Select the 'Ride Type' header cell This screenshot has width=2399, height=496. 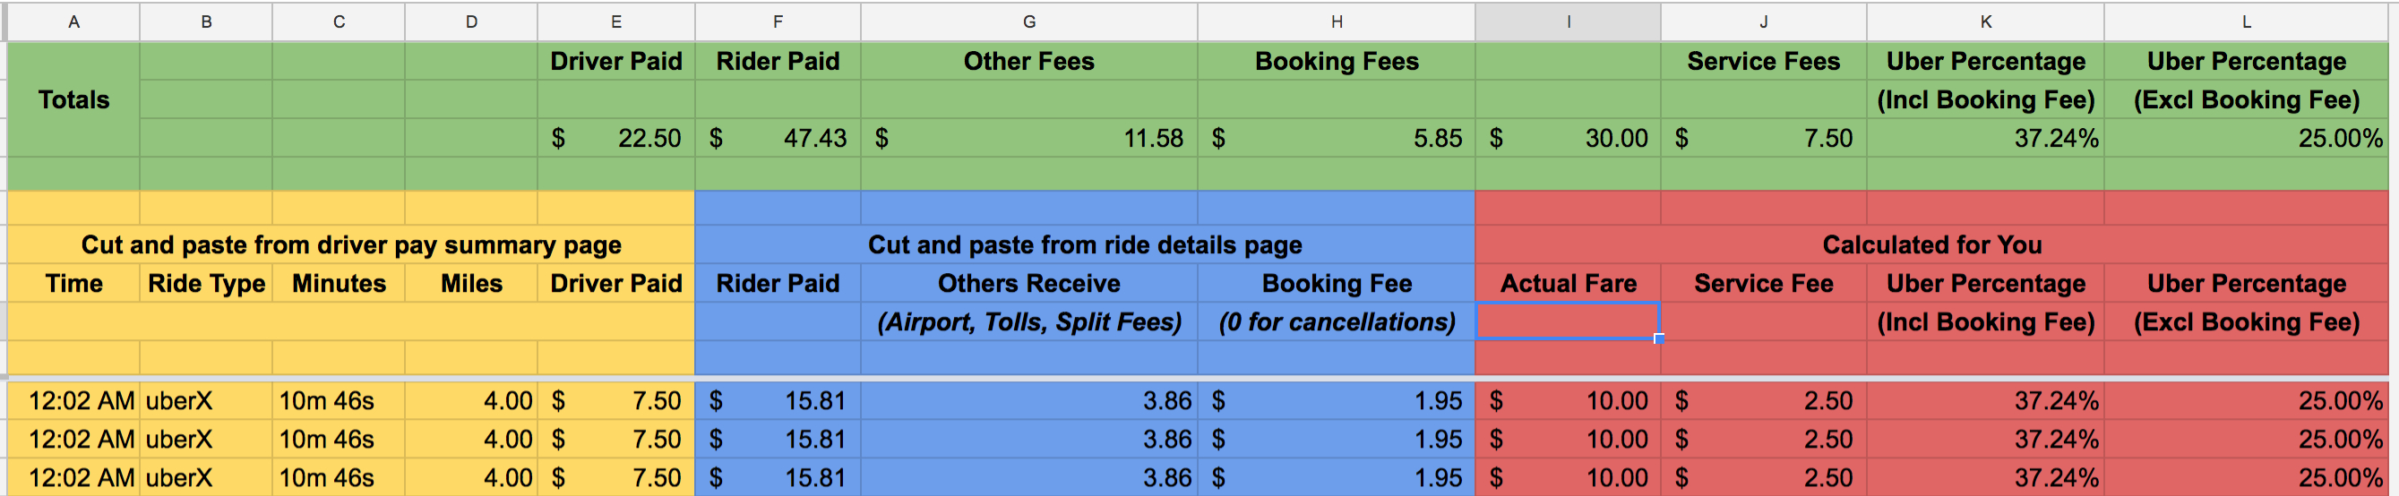[x=206, y=284]
